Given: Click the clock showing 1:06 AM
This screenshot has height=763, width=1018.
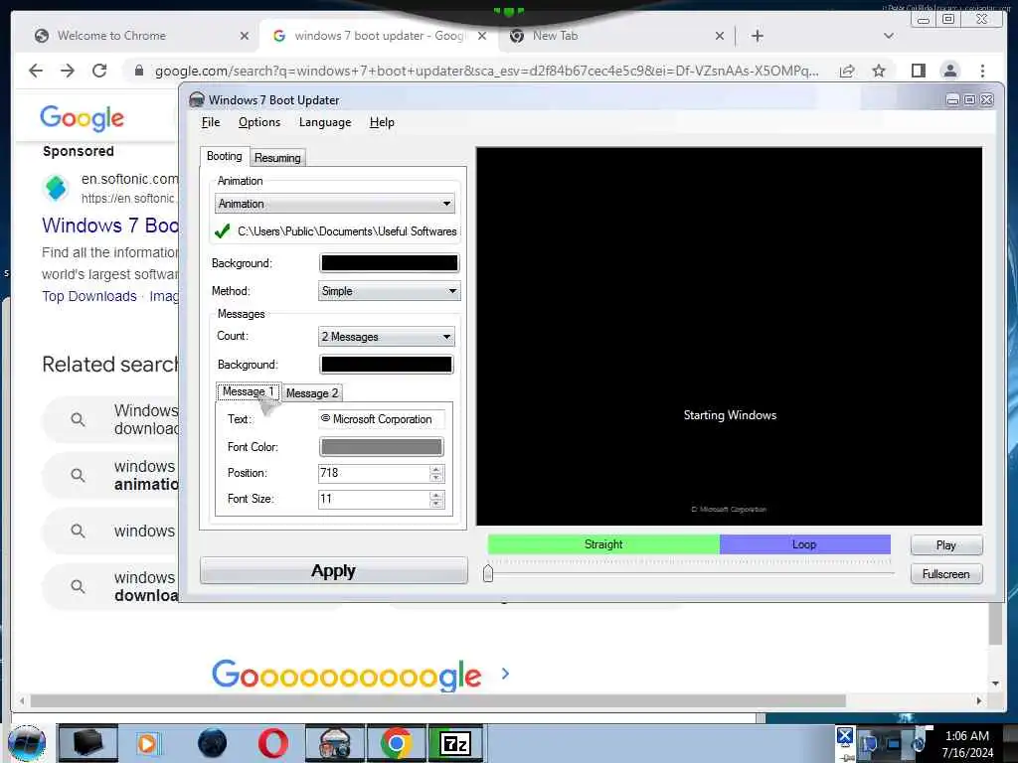Looking at the screenshot, I should pos(966,736).
